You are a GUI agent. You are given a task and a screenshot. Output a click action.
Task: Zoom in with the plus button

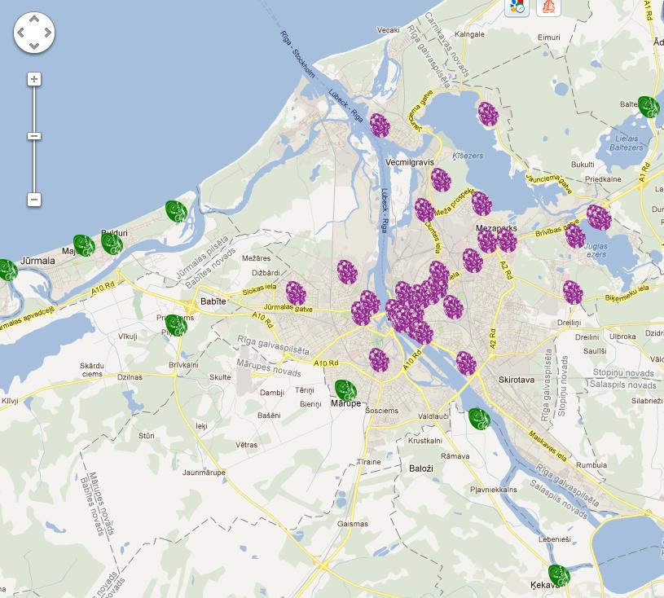34,79
